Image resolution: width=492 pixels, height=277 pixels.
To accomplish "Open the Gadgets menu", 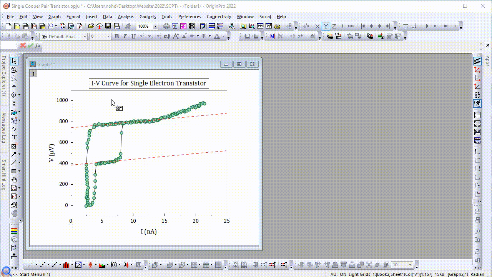I will (x=148, y=17).
